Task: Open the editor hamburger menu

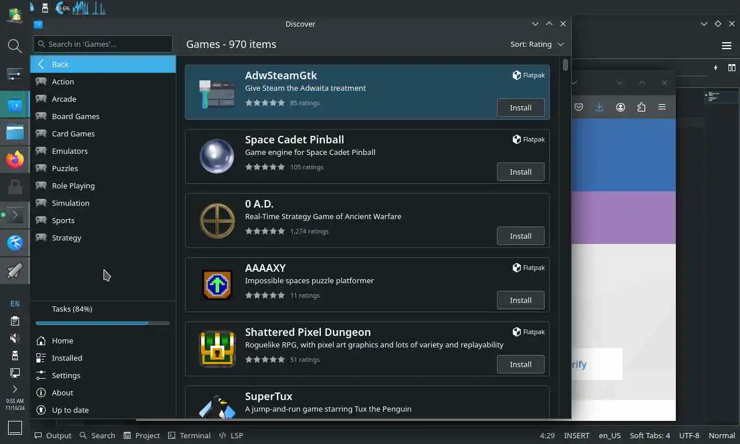Action: [727, 46]
